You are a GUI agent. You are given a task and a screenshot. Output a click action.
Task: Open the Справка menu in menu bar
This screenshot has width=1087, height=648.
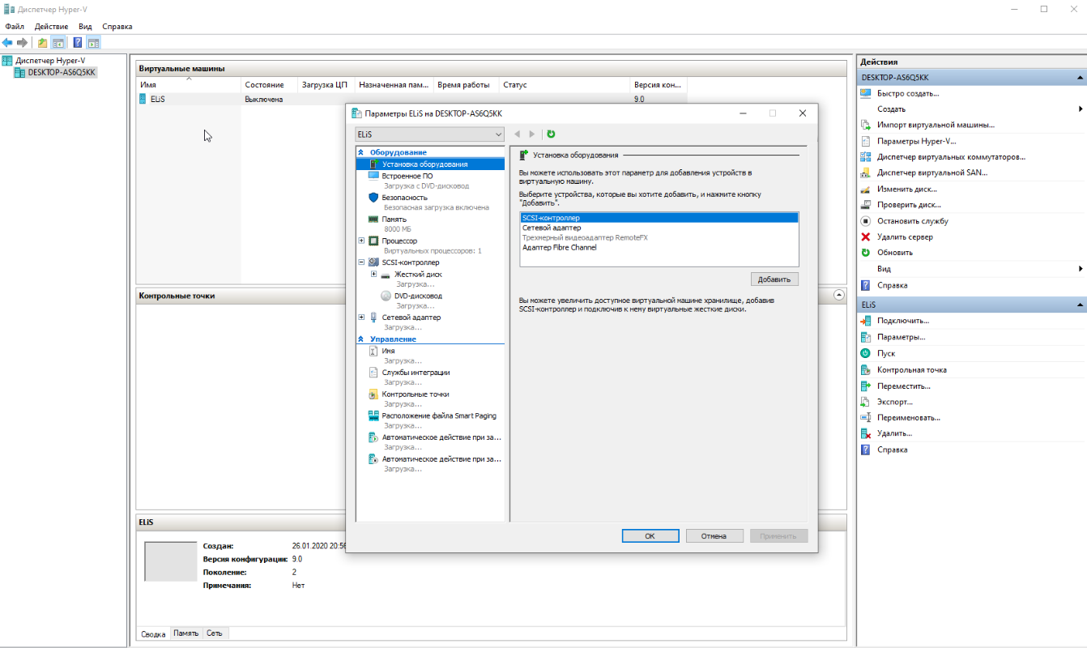[x=117, y=27]
